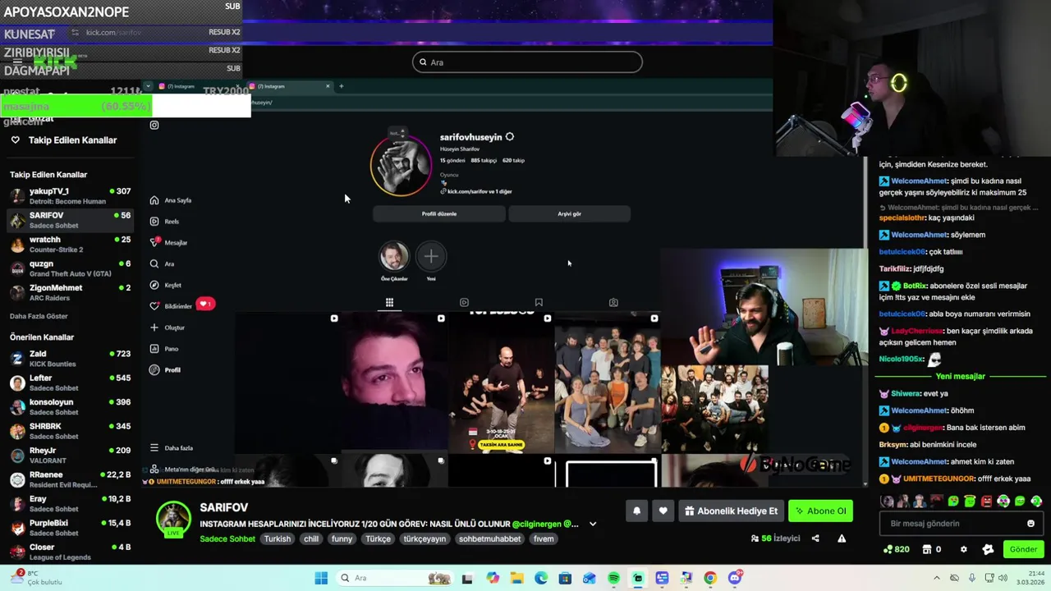Image resolution: width=1051 pixels, height=591 pixels.
Task: Open the 620 takip following list
Action: click(513, 160)
